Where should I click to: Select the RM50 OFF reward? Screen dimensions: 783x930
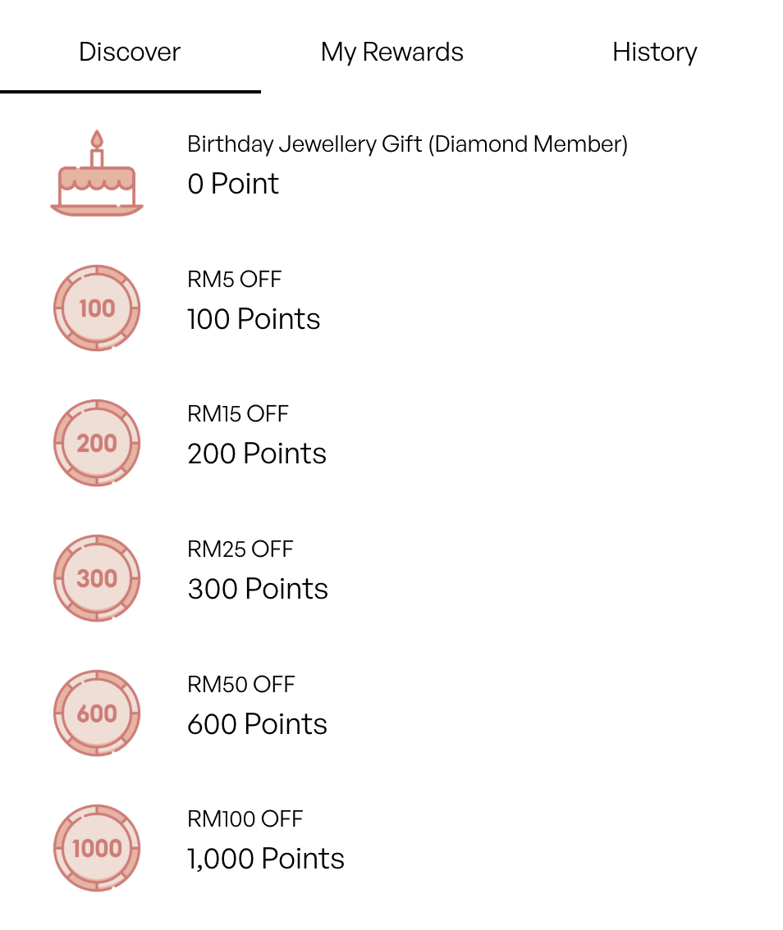tap(391, 713)
